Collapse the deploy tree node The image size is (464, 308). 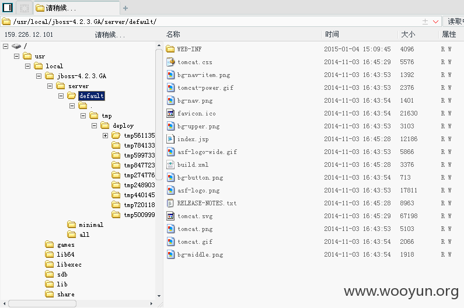[94, 125]
